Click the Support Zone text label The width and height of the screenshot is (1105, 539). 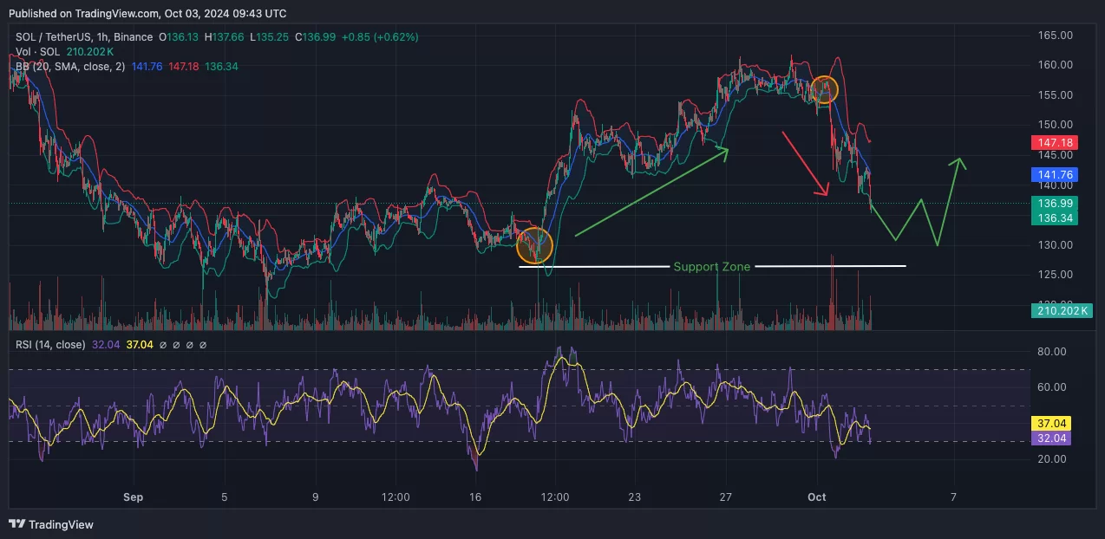(711, 267)
